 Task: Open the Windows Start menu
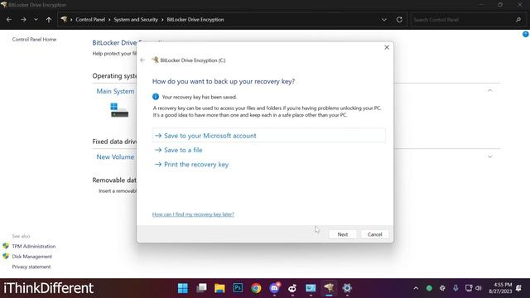[183, 288]
